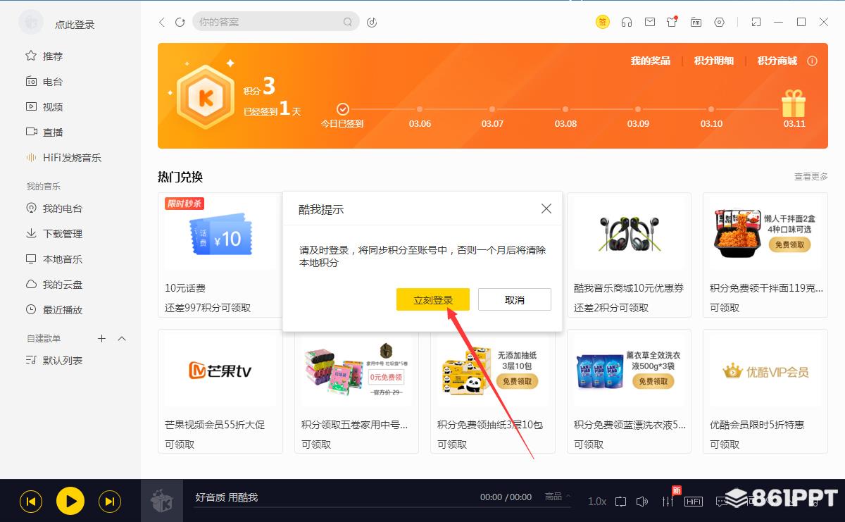The image size is (845, 522).
Task: Open the 蓝漂洗衣液 reward card
Action: [629, 392]
